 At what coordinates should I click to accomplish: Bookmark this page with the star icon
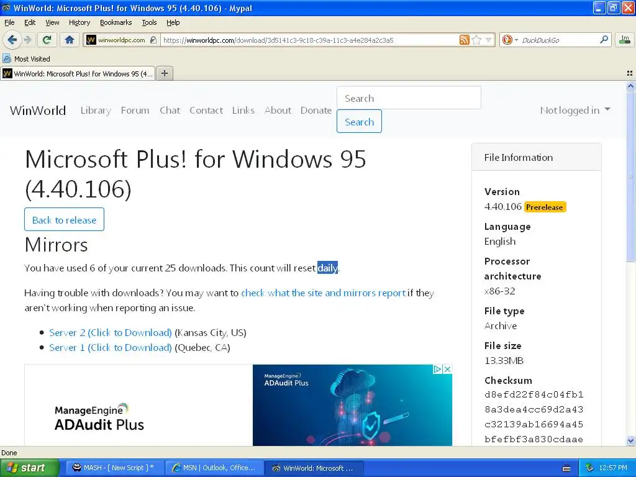[x=476, y=40]
